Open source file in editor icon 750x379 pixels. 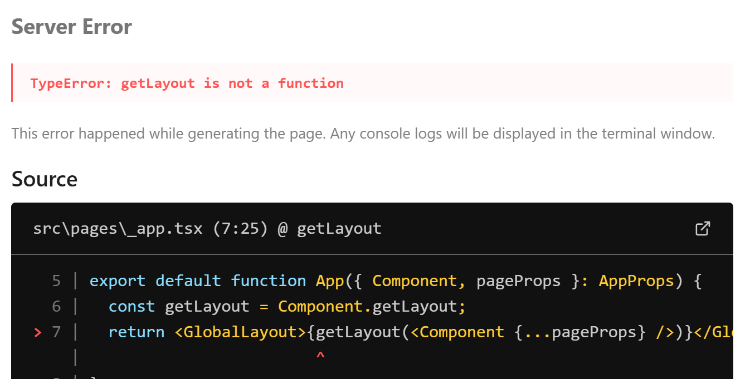[703, 228]
